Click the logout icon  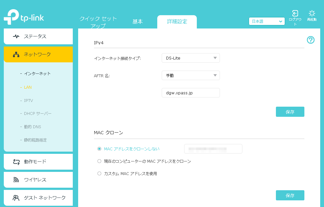(x=295, y=13)
